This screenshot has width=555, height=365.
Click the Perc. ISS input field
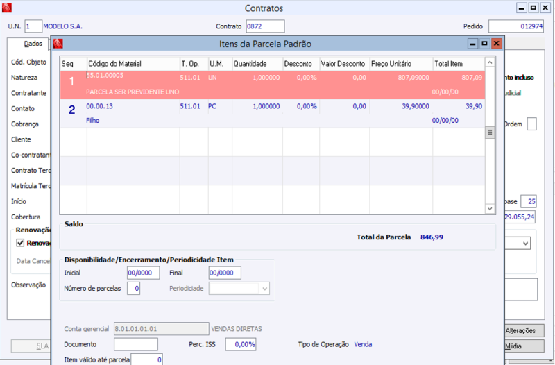point(241,344)
